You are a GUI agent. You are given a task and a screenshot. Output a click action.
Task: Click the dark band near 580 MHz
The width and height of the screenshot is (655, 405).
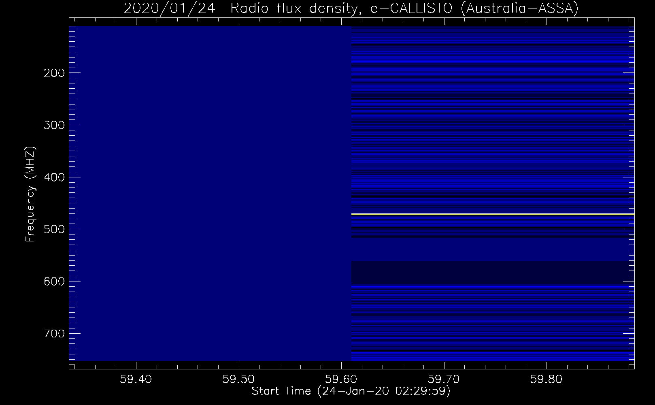493,271
